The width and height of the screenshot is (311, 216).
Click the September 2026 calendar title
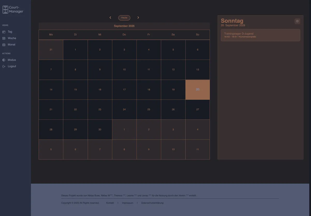pos(124,26)
